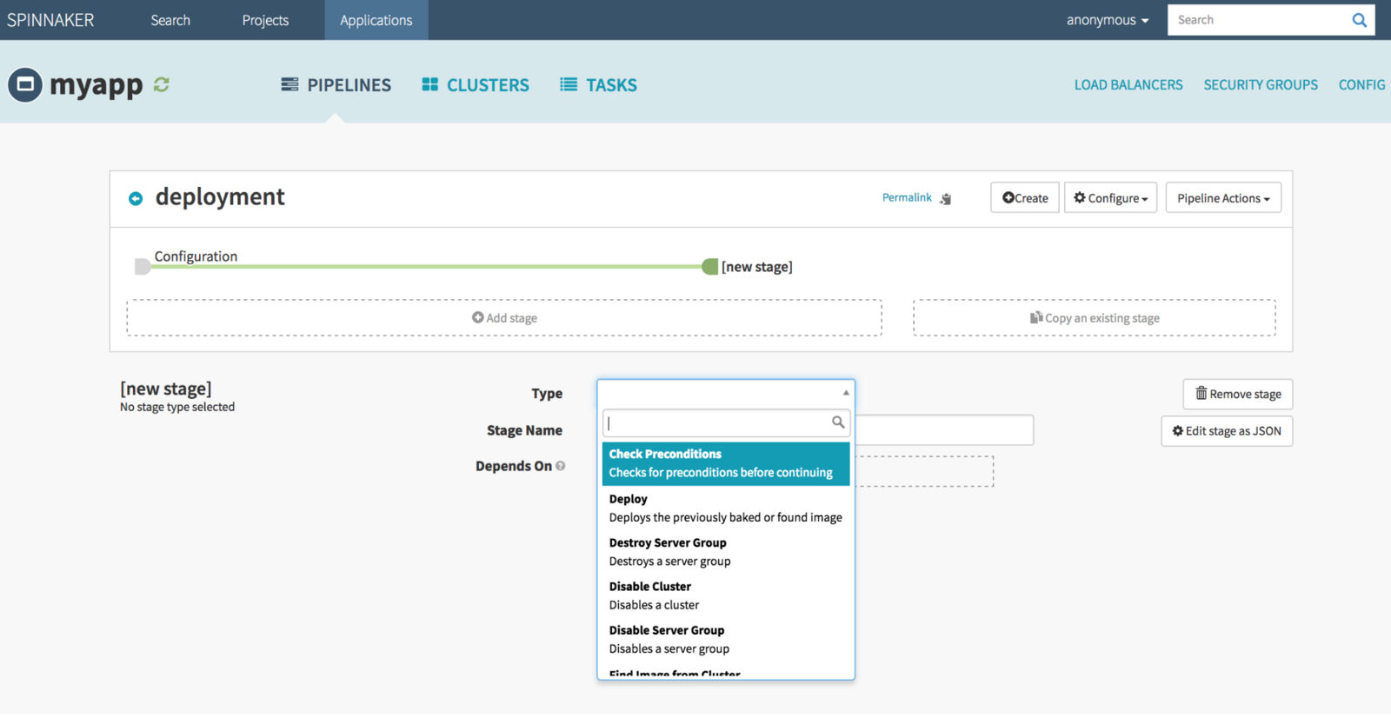The height and width of the screenshot is (718, 1391).
Task: Open LOAD BALANCERS section
Action: (1128, 85)
